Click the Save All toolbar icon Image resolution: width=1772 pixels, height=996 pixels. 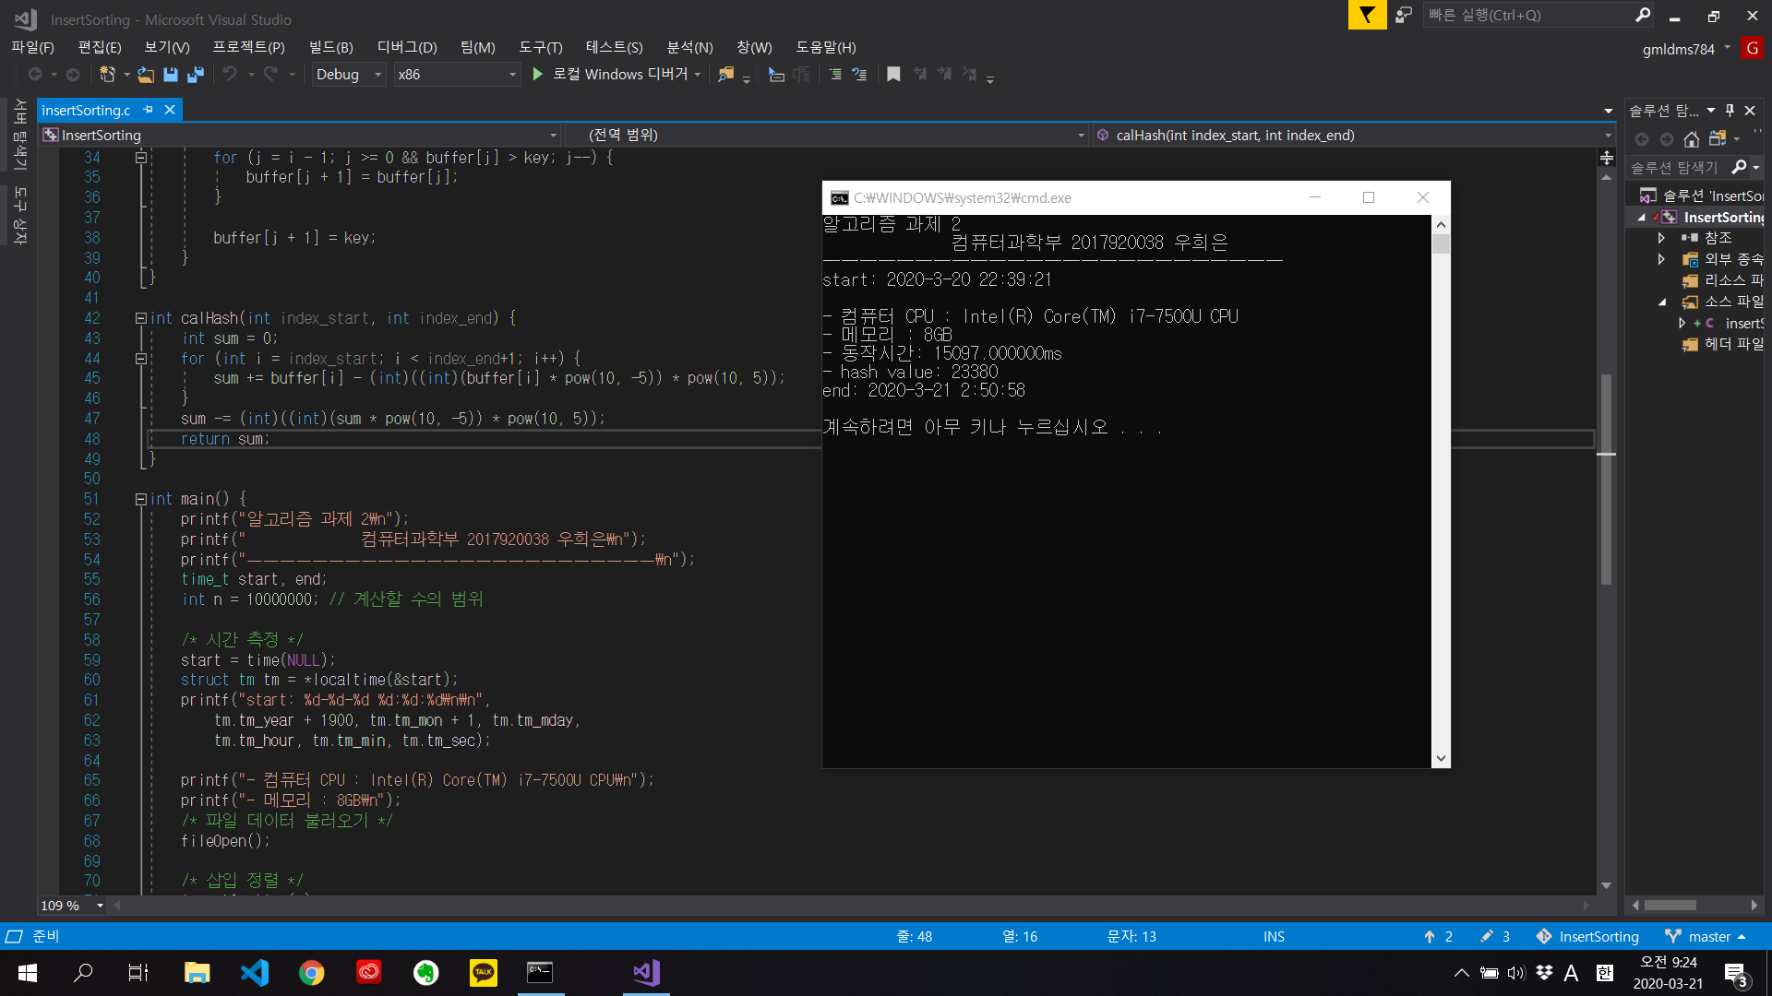click(x=195, y=75)
